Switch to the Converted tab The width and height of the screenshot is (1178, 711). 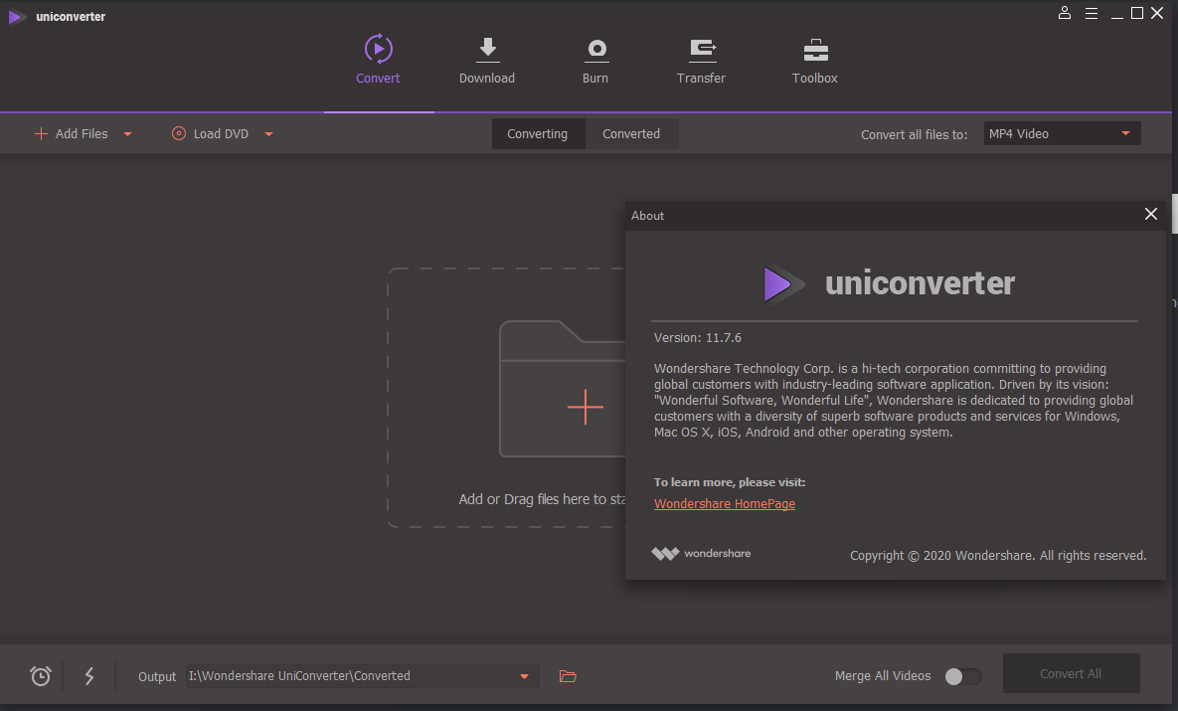coord(631,134)
